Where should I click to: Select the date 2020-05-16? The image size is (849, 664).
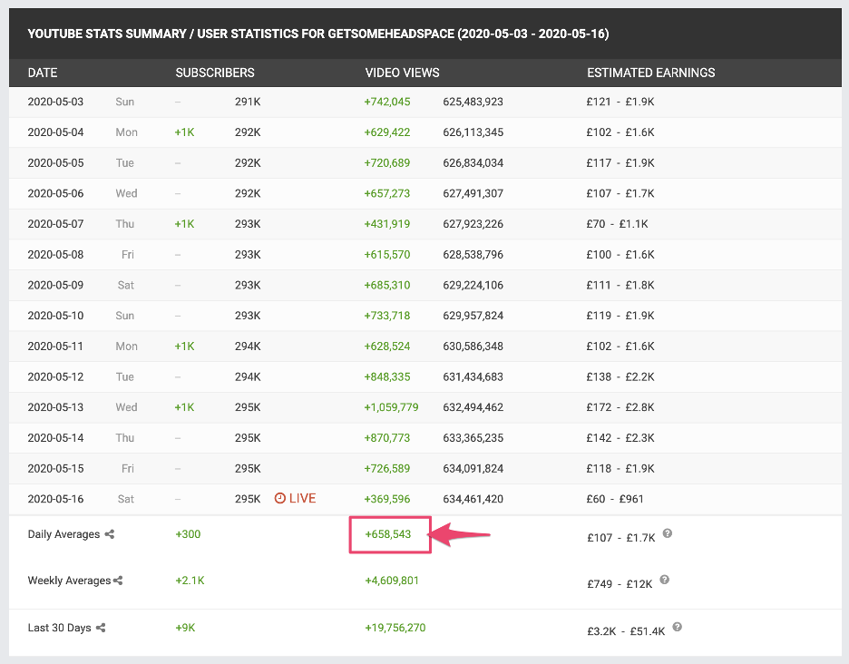point(55,499)
